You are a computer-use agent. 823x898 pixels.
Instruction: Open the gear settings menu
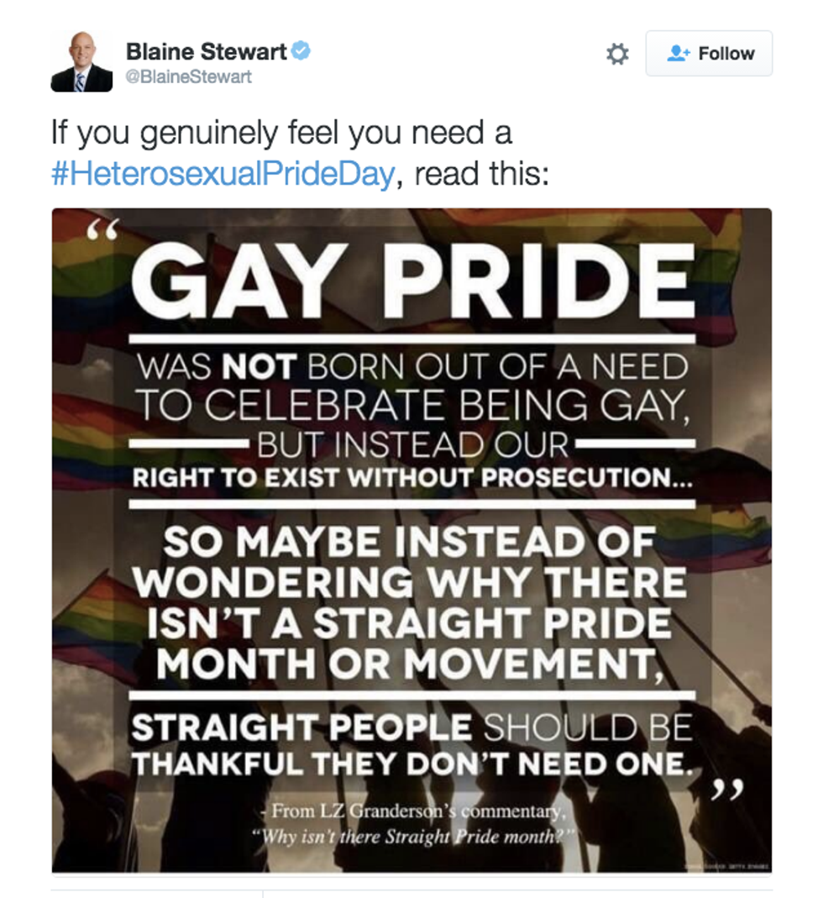(x=617, y=54)
